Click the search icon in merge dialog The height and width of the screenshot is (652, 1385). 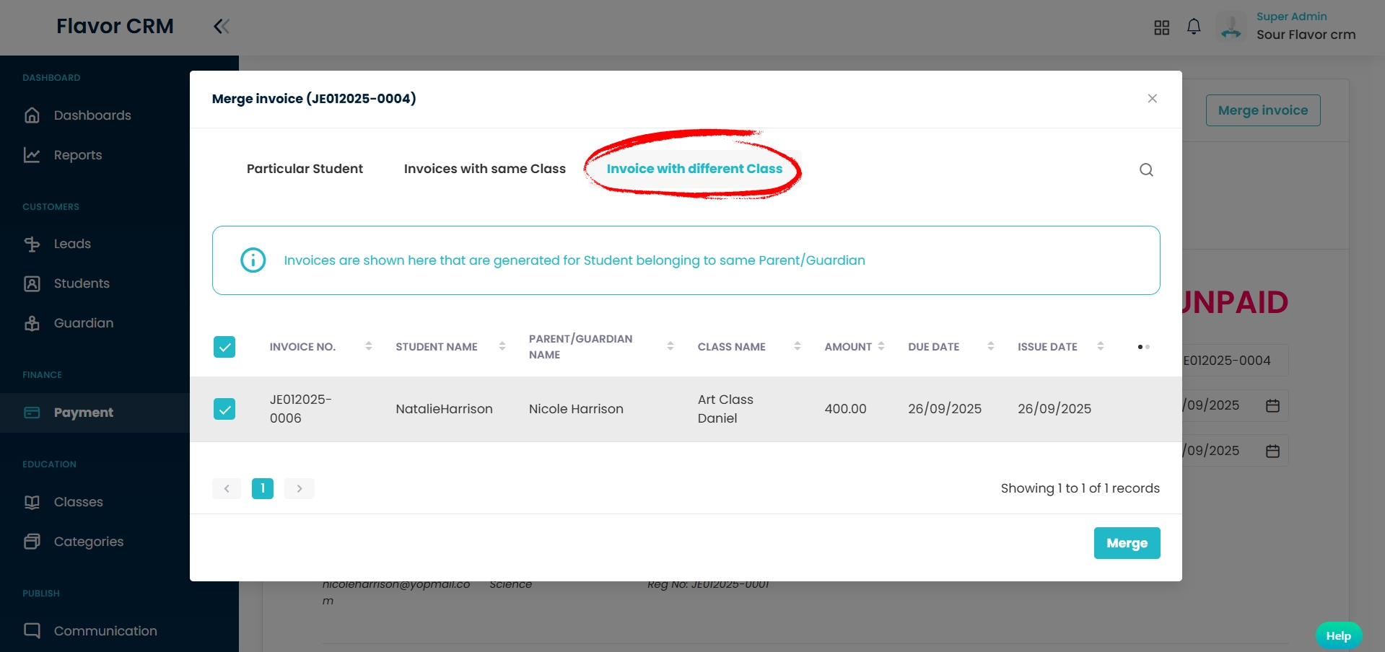coord(1146,169)
